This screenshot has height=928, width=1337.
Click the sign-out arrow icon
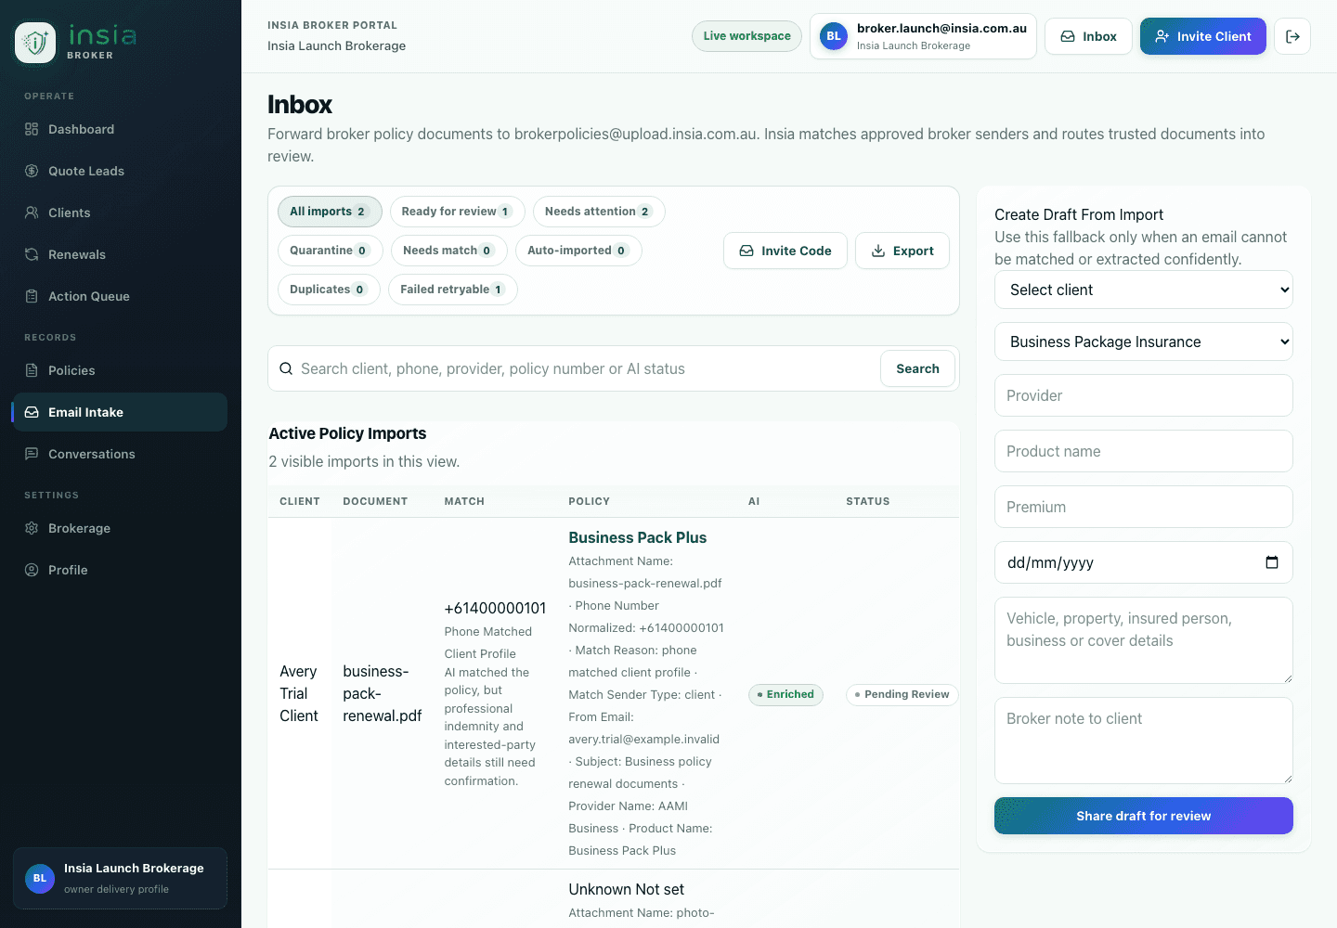(x=1292, y=36)
